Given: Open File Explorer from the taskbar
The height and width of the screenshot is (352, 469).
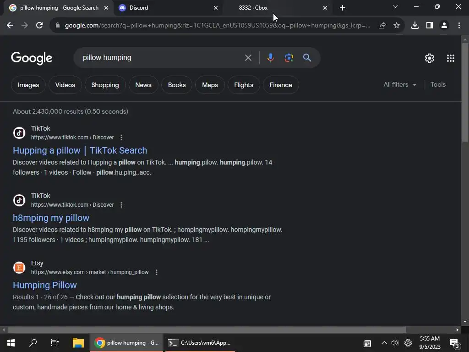Looking at the screenshot, I should click(x=78, y=343).
